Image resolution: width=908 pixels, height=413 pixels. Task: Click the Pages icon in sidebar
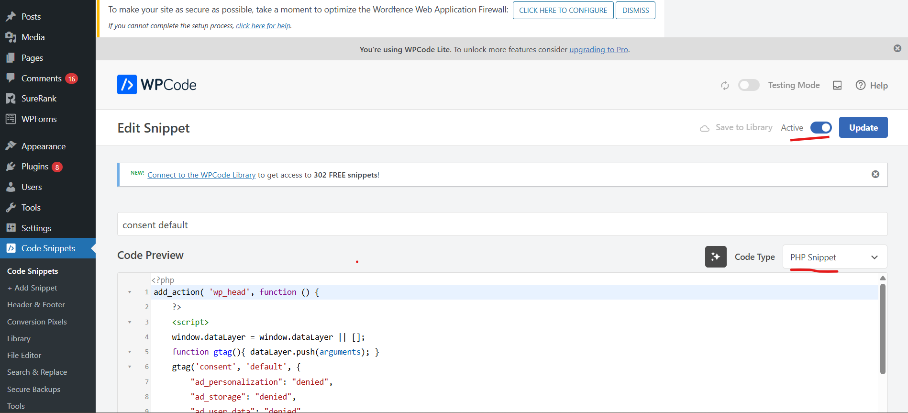coord(11,57)
